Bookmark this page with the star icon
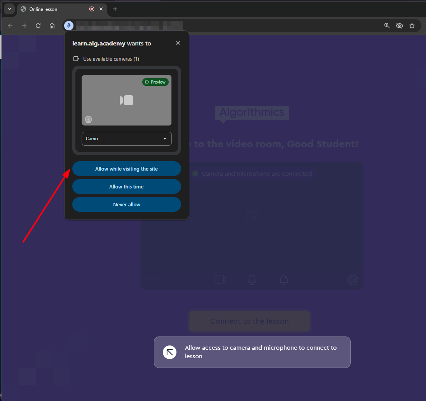The height and width of the screenshot is (401, 426). 412,26
